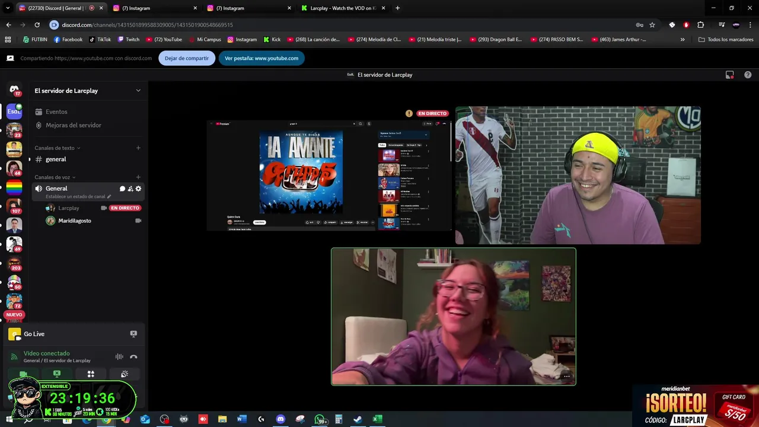Open a new browser tab
The image size is (759, 427).
coord(397,8)
